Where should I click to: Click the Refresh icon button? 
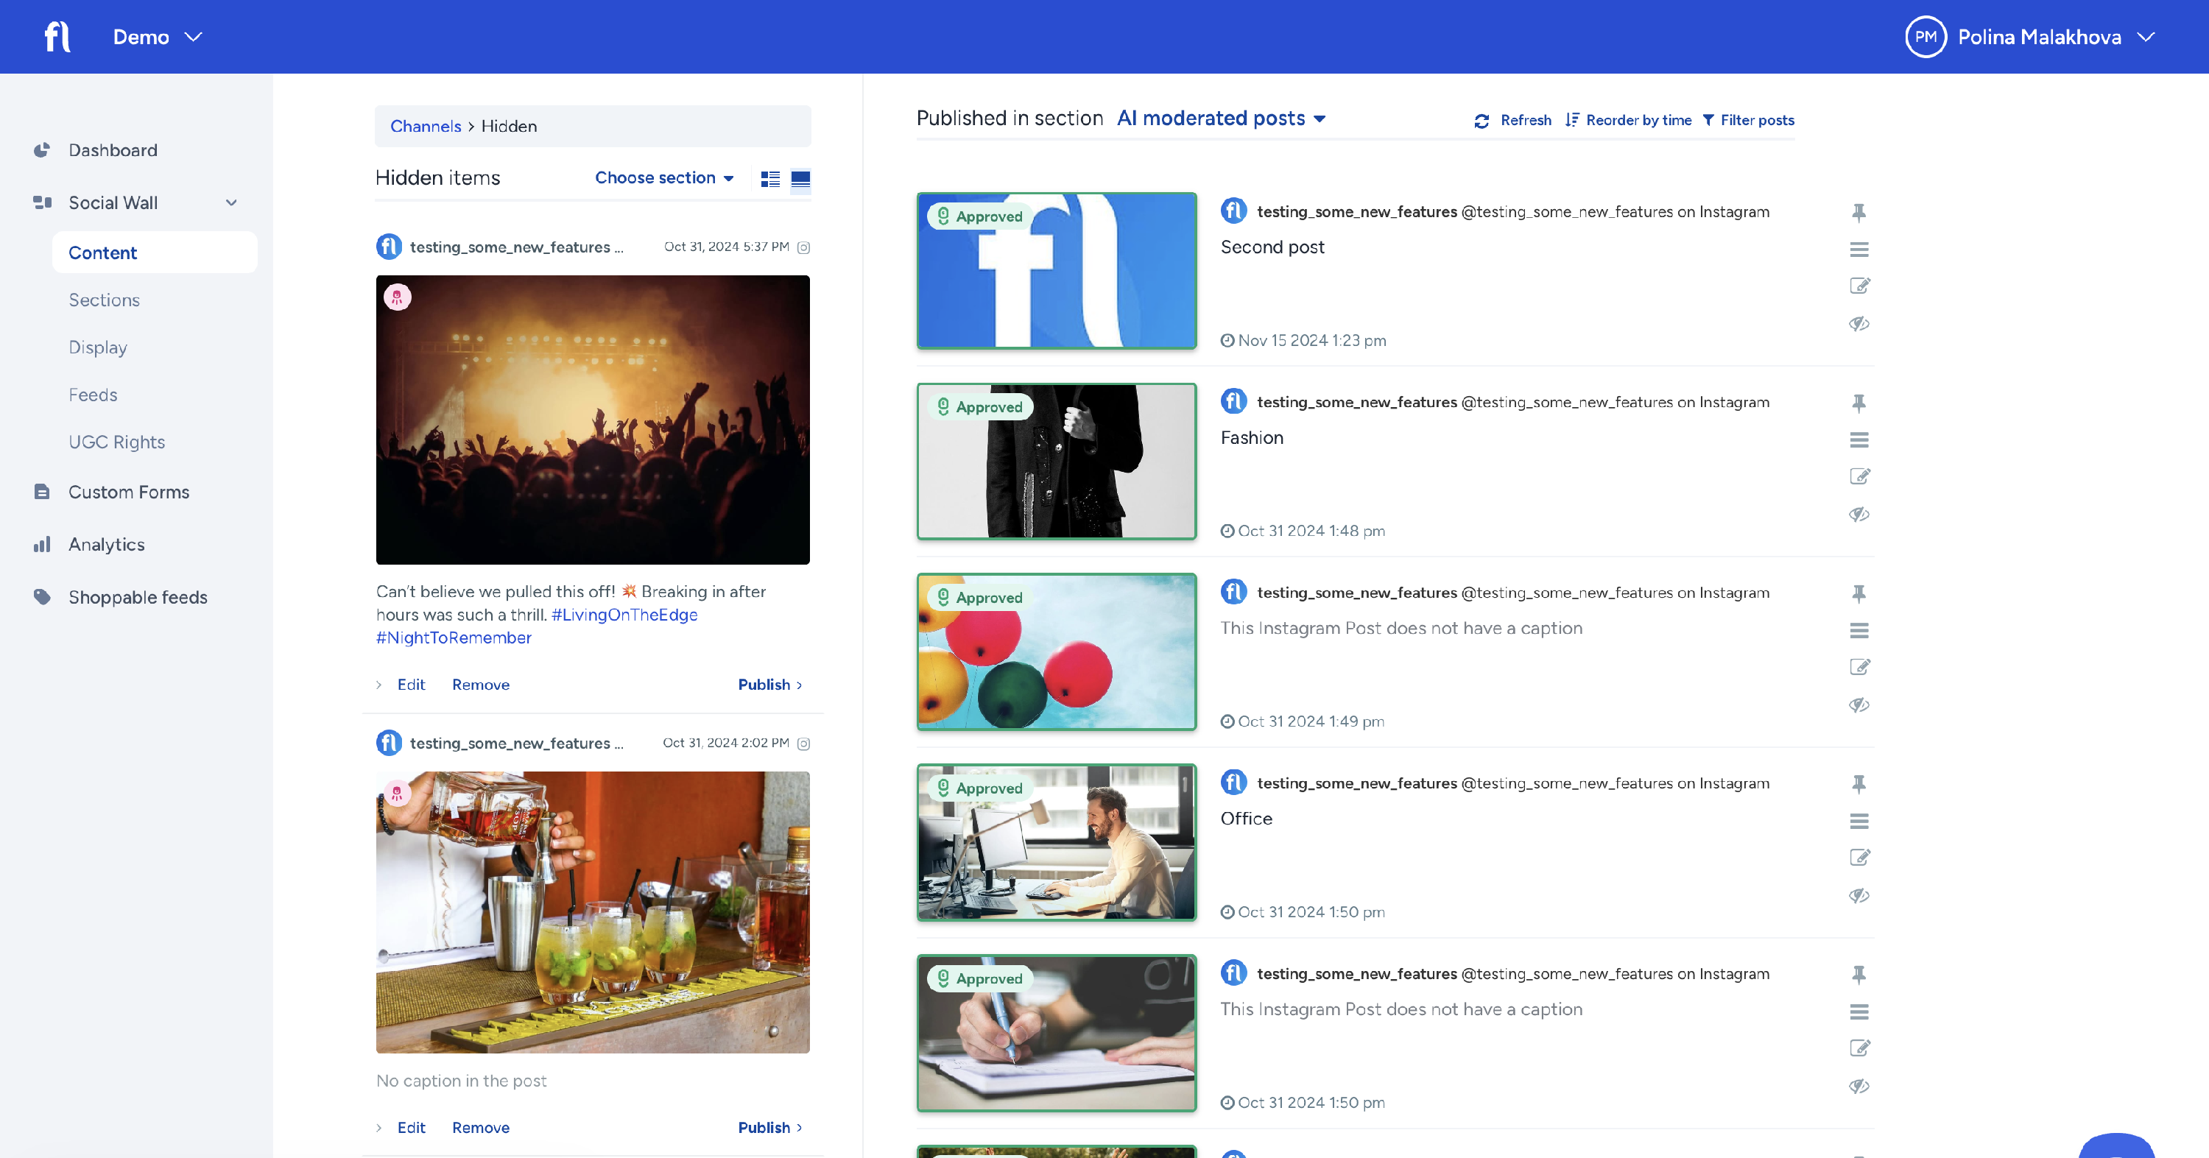(x=1481, y=121)
